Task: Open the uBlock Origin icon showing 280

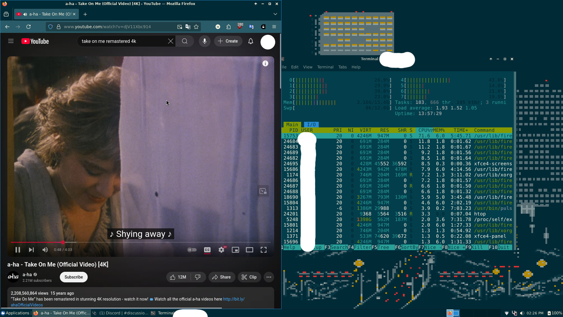Action: (x=240, y=26)
